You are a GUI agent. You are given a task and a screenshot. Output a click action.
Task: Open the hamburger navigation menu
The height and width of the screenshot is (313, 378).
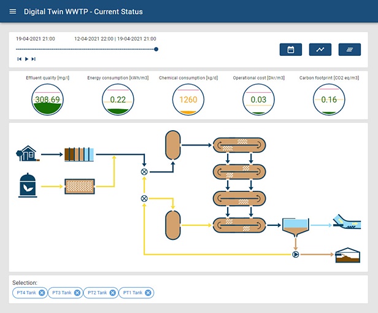(13, 12)
